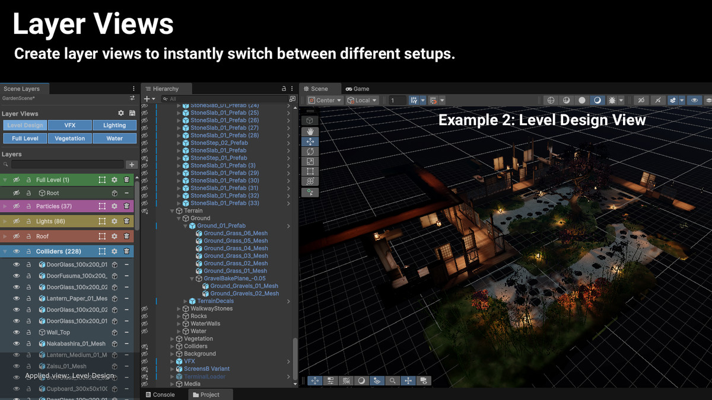Open the Project tab at bottom
This screenshot has width=712, height=400.
209,394
